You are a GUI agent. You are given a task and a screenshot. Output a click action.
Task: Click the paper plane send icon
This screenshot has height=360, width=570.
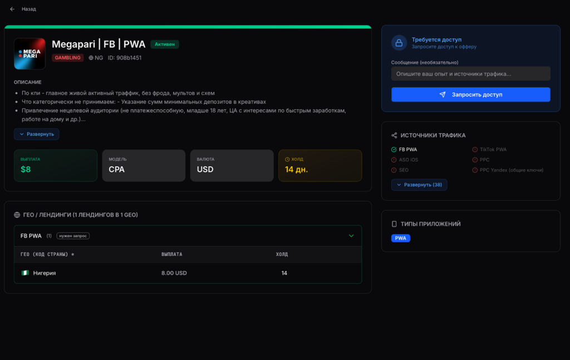pos(443,95)
